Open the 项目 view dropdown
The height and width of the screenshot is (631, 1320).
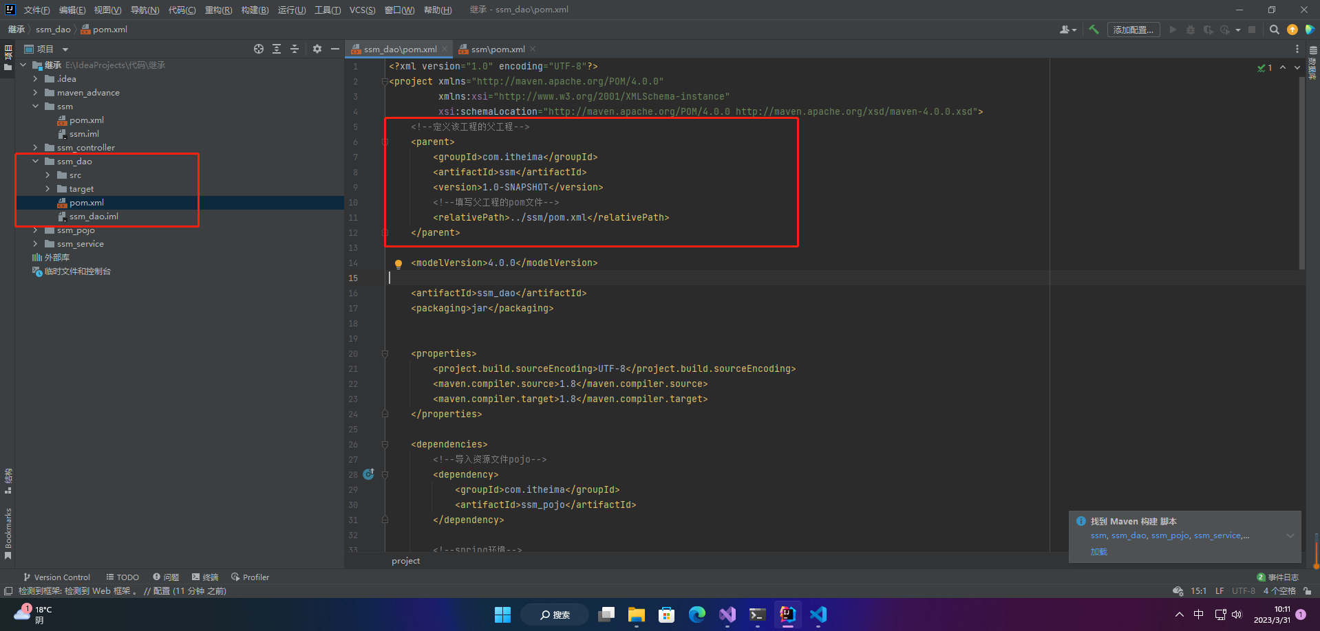tap(65, 49)
